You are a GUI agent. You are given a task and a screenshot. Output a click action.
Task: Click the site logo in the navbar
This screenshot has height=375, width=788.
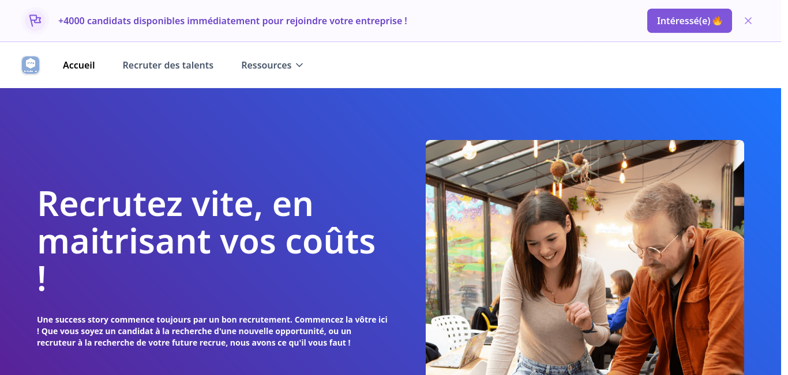(x=31, y=65)
